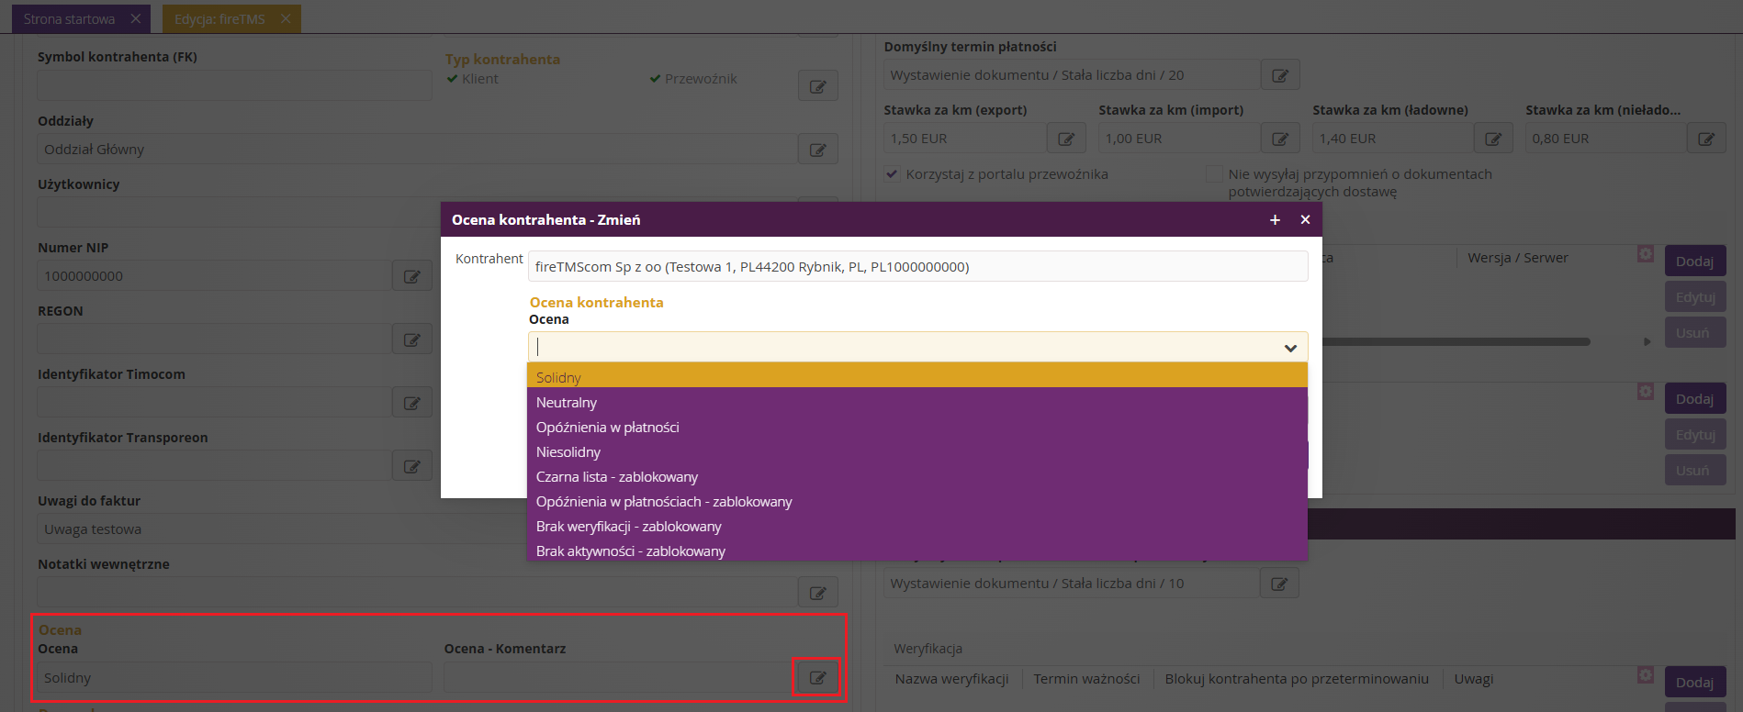This screenshot has width=1743, height=712.
Task: Edit payment term with 20 days
Action: pos(1280,75)
